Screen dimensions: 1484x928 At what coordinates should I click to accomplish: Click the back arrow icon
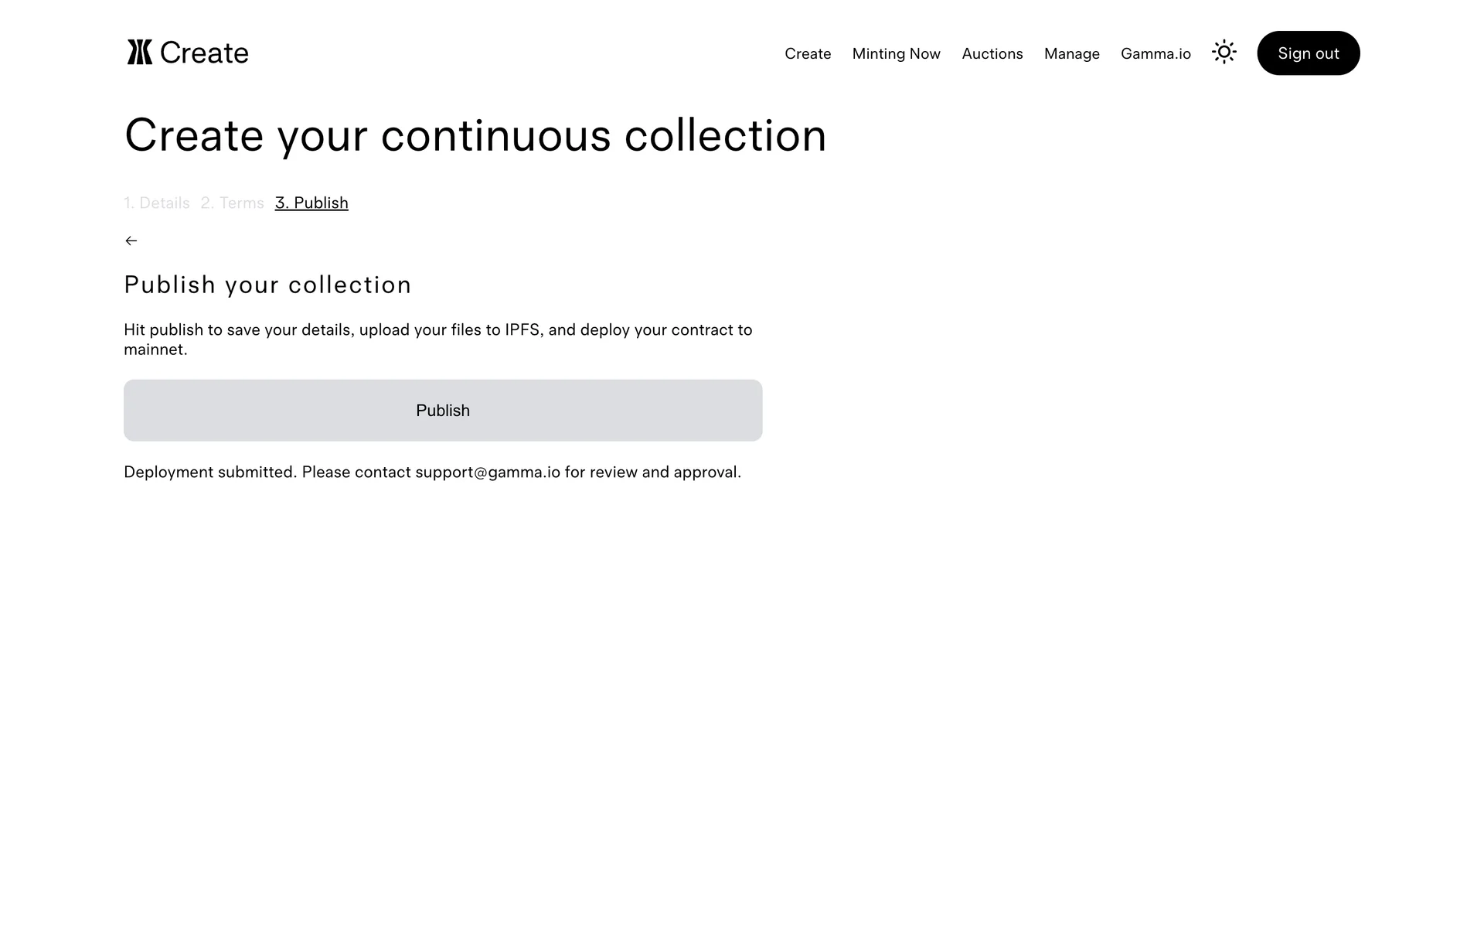pos(131,241)
